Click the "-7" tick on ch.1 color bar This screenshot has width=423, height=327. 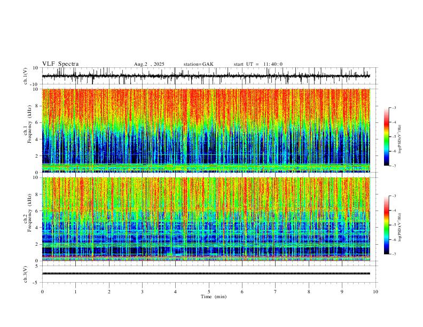(x=394, y=166)
